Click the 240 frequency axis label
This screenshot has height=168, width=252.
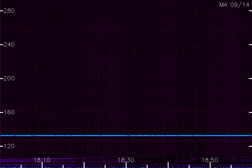coord(9,45)
